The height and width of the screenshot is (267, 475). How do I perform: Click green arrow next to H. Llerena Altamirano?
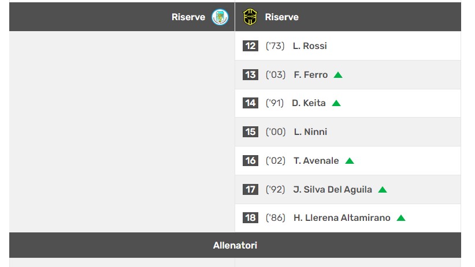pos(401,218)
